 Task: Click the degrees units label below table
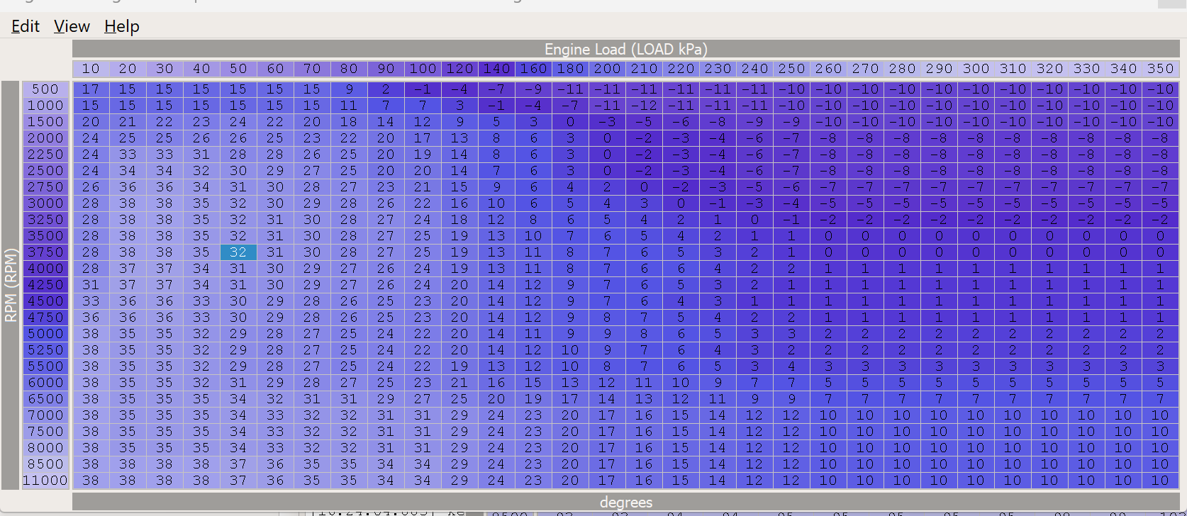[x=625, y=502]
